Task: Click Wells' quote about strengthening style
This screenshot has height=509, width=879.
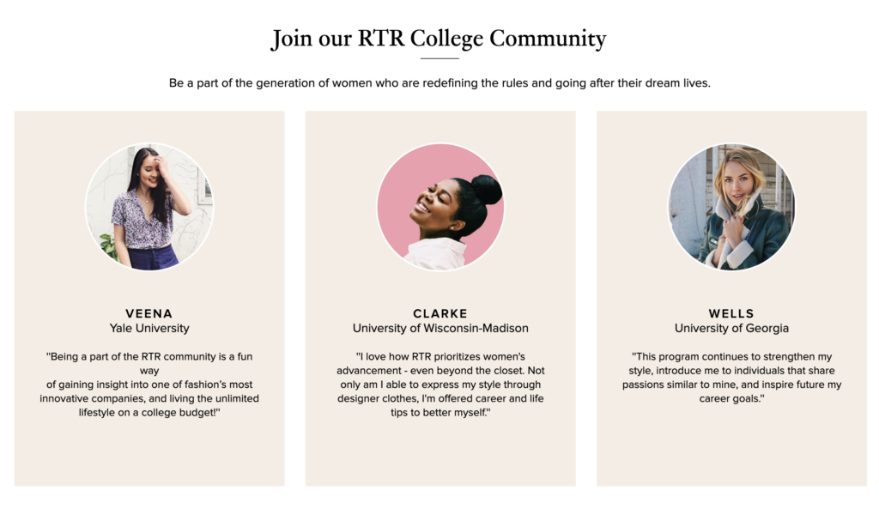Action: pos(731,378)
